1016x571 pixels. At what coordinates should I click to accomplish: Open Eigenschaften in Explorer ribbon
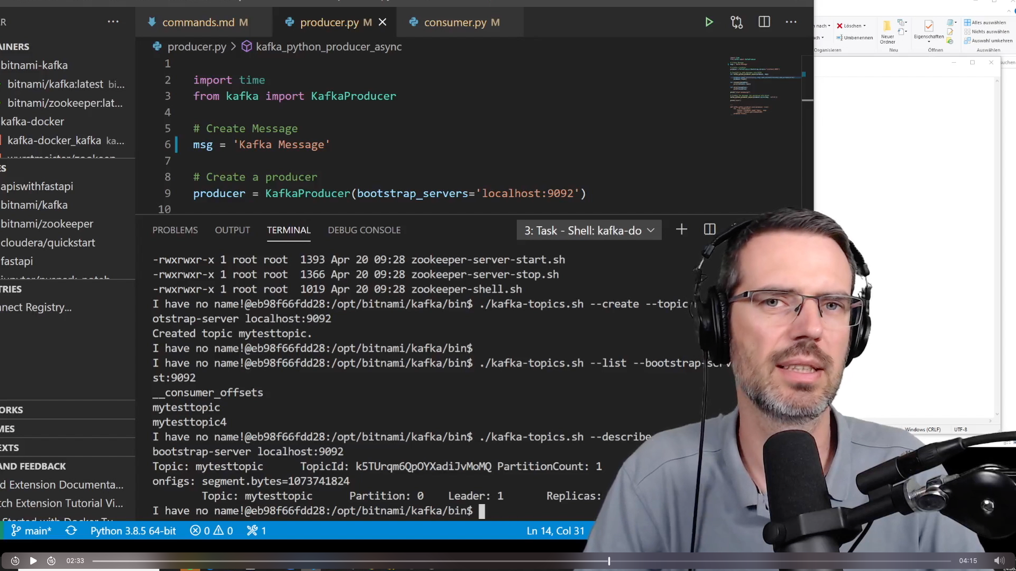[x=929, y=31]
